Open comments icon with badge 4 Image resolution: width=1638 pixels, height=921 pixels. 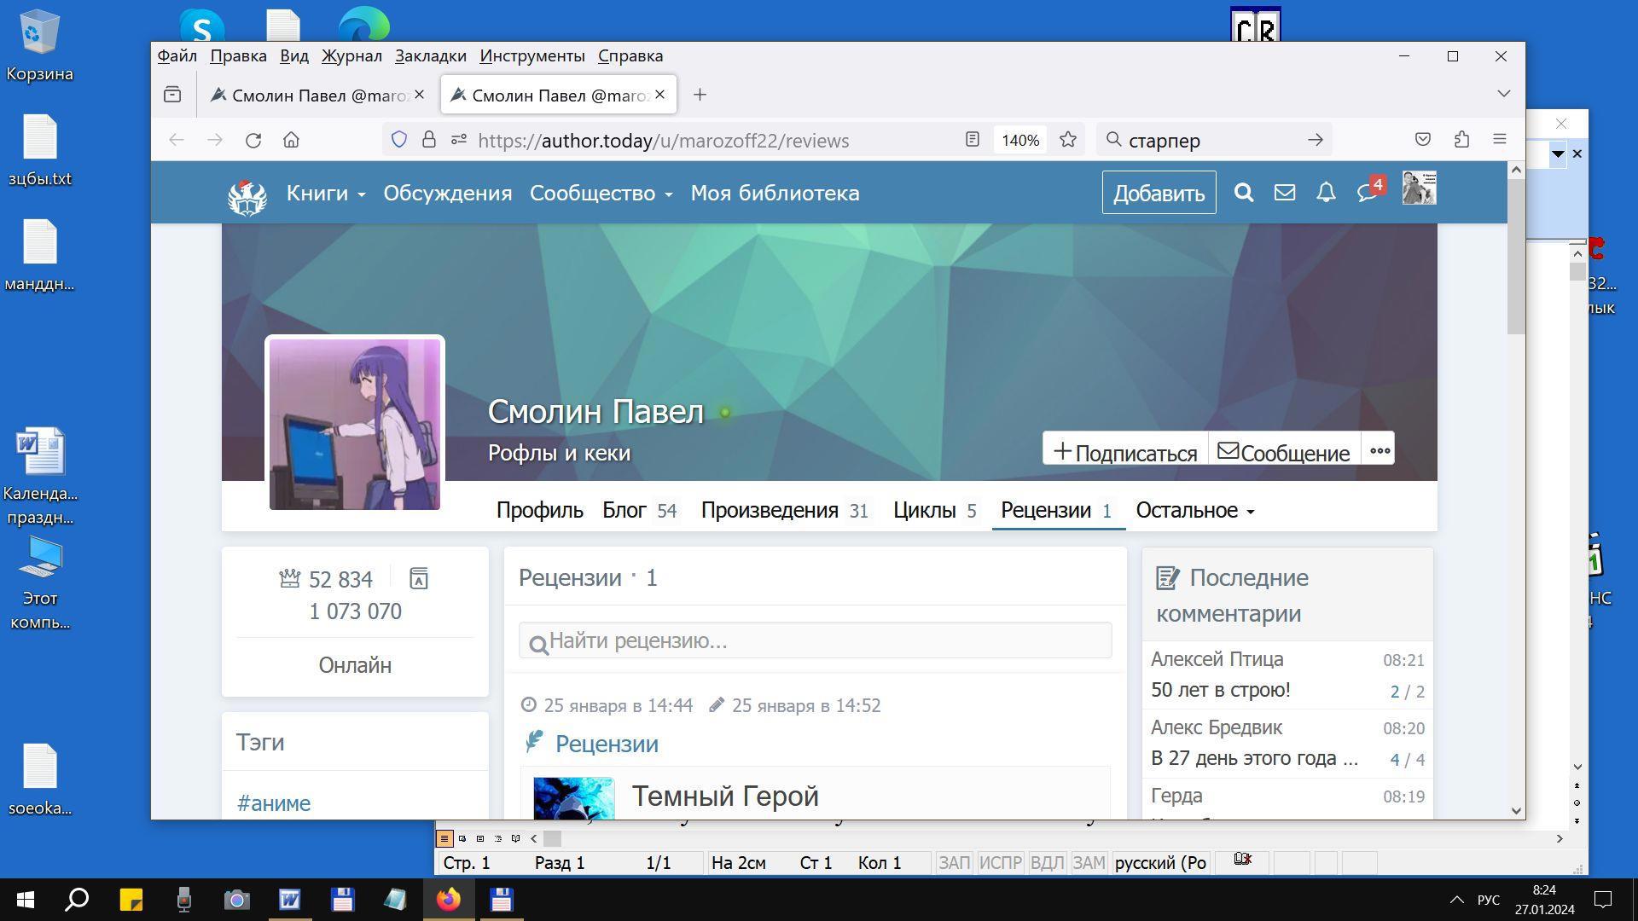(1368, 193)
